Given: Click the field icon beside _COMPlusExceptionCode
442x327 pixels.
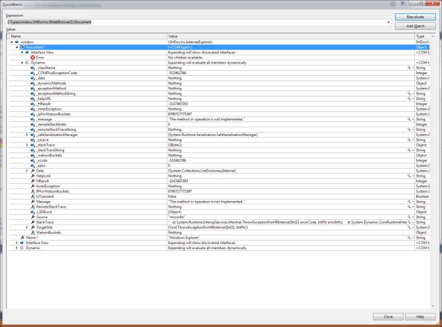Looking at the screenshot, I should [x=33, y=73].
